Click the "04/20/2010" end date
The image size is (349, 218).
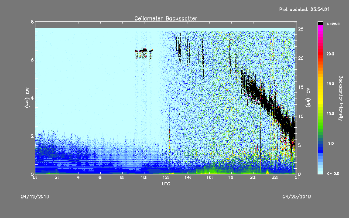pos(297,197)
